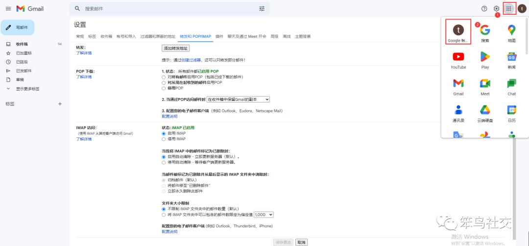Open the Google apps grid icon
Image resolution: width=529 pixels, height=246 pixels.
(x=509, y=8)
